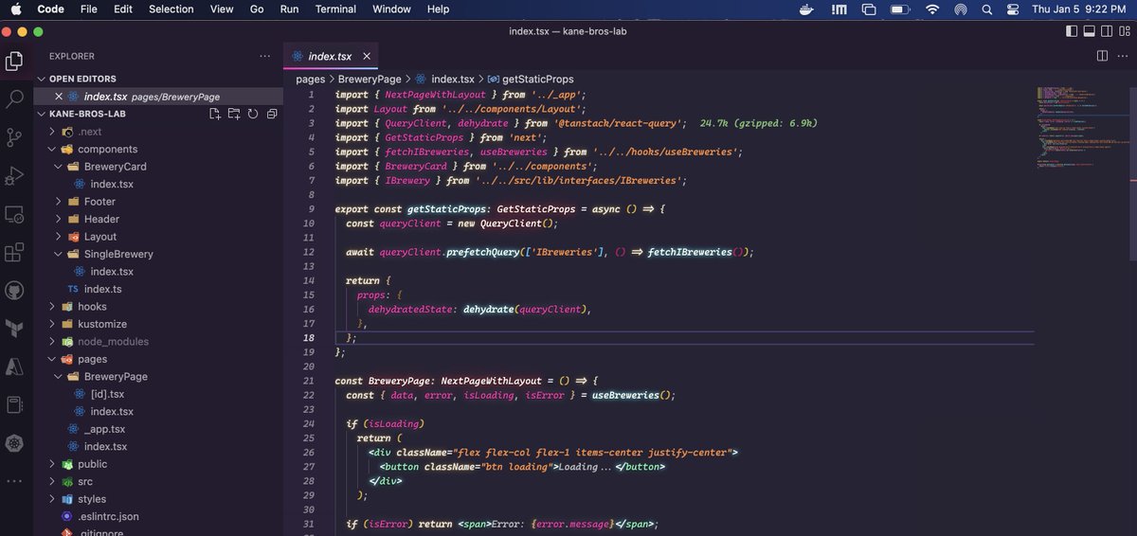Open the Source Control view

pyautogui.click(x=14, y=136)
